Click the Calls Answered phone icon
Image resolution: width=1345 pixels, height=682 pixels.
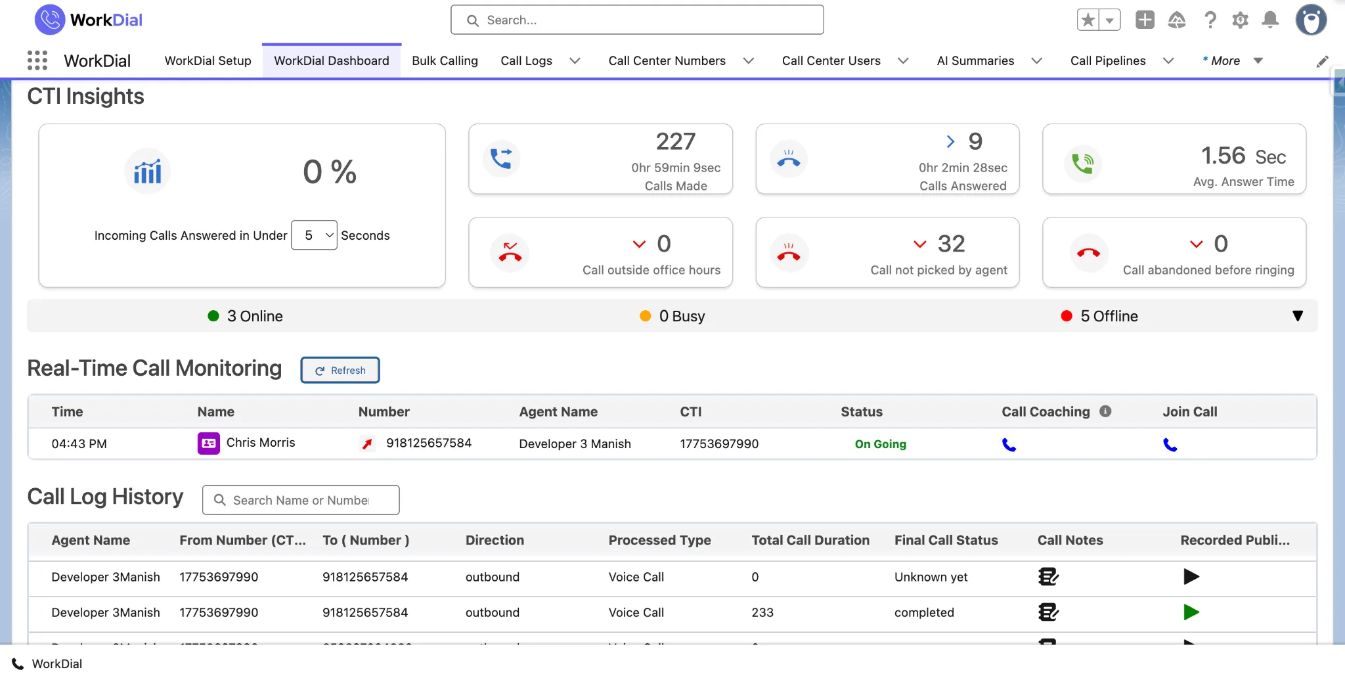(x=789, y=159)
